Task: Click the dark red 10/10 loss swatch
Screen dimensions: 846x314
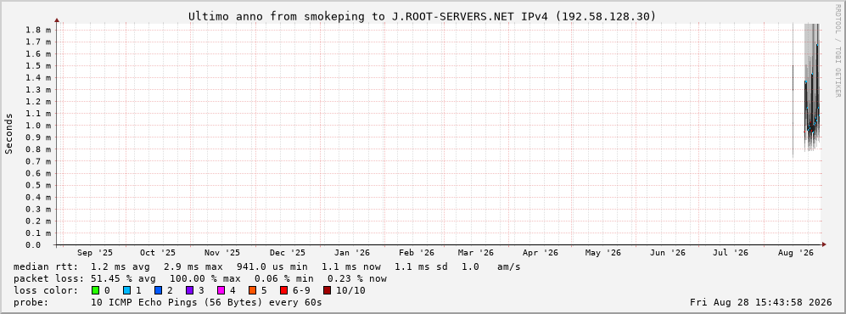Action: tap(328, 290)
